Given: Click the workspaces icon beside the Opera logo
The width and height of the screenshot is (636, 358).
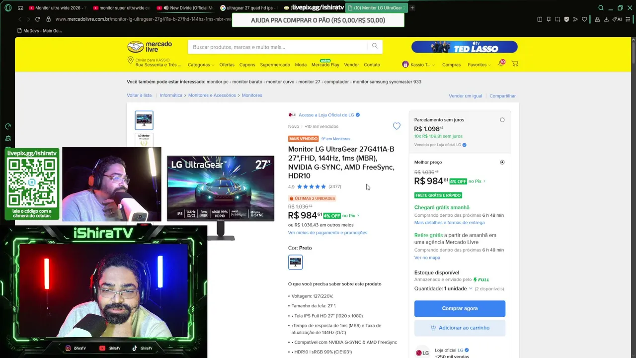Looking at the screenshot, I should tap(20, 8).
